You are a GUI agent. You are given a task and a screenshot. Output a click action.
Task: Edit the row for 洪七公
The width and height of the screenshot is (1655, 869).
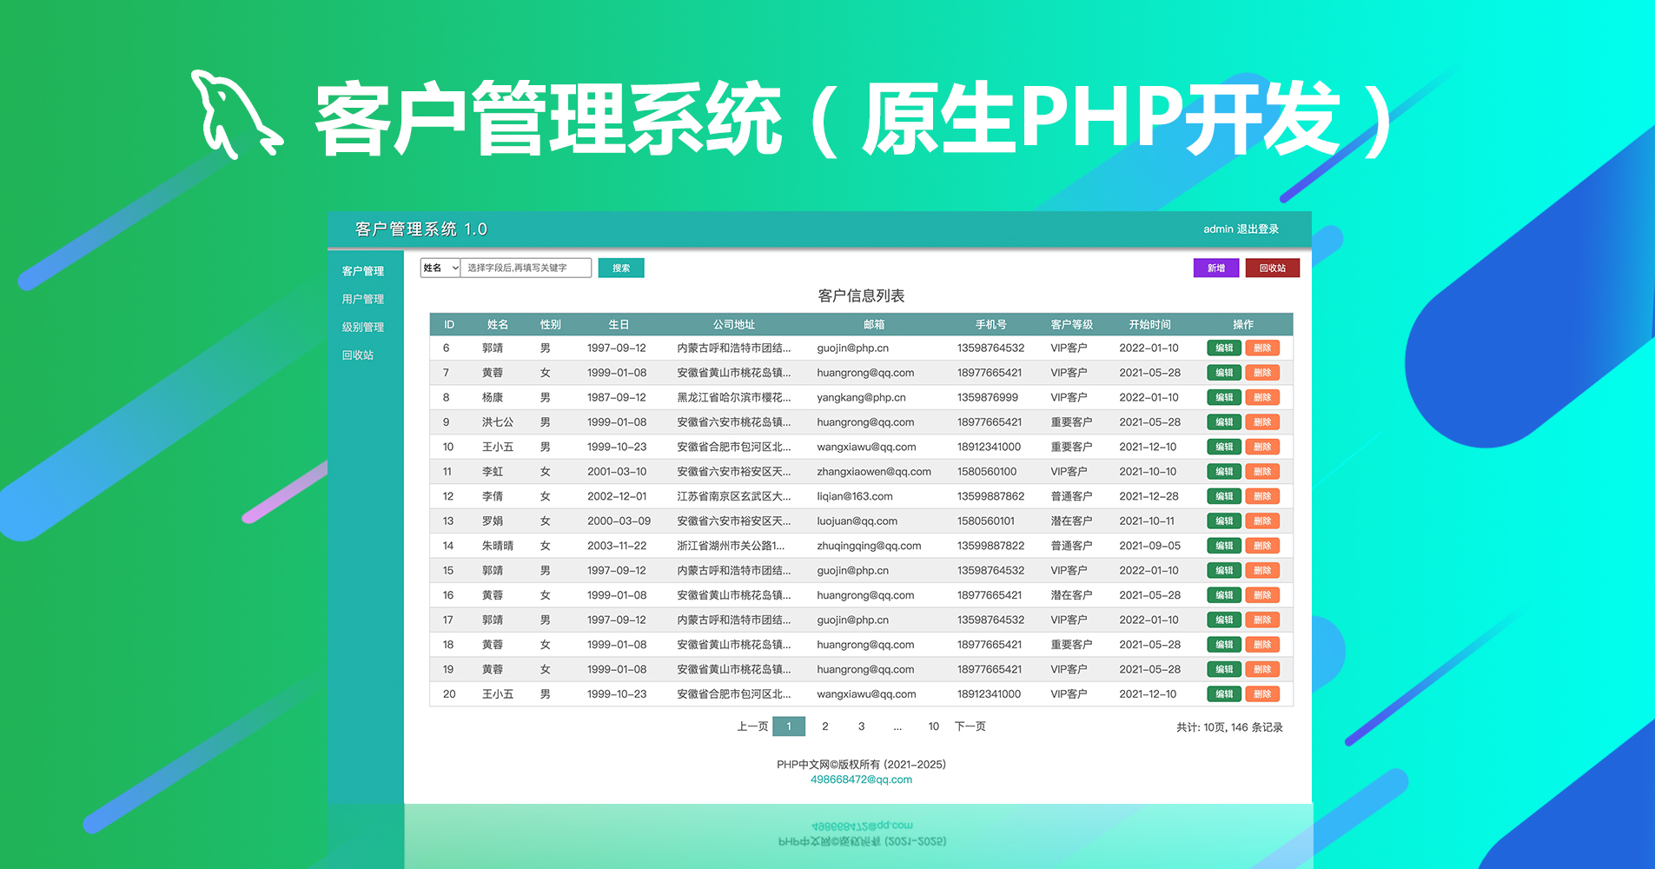pyautogui.click(x=1224, y=422)
